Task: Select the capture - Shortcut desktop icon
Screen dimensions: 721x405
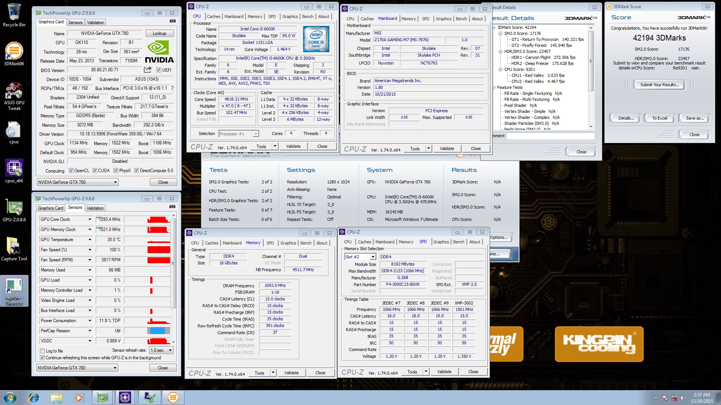Action: click(x=14, y=291)
